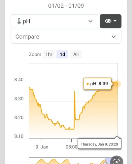Open the Compare dropdown
Image resolution: width=132 pixels, height=164 pixels.
click(x=66, y=37)
